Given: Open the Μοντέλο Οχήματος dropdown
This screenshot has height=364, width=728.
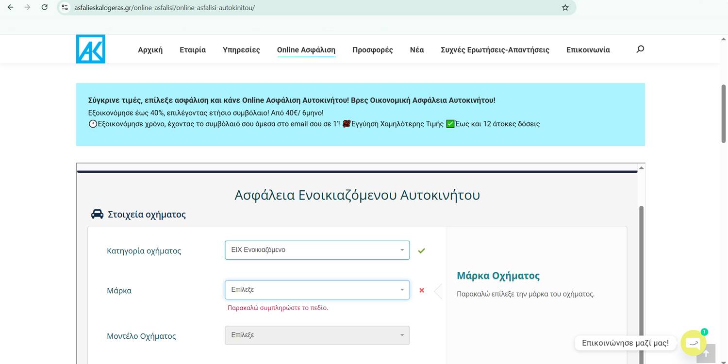Looking at the screenshot, I should click(317, 335).
